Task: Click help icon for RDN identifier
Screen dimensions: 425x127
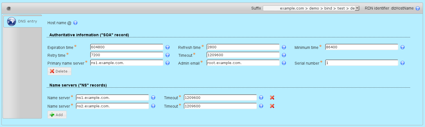Action: pos(418,8)
